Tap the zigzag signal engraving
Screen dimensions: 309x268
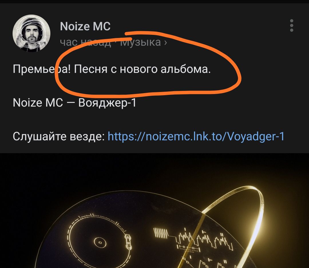click(x=161, y=233)
